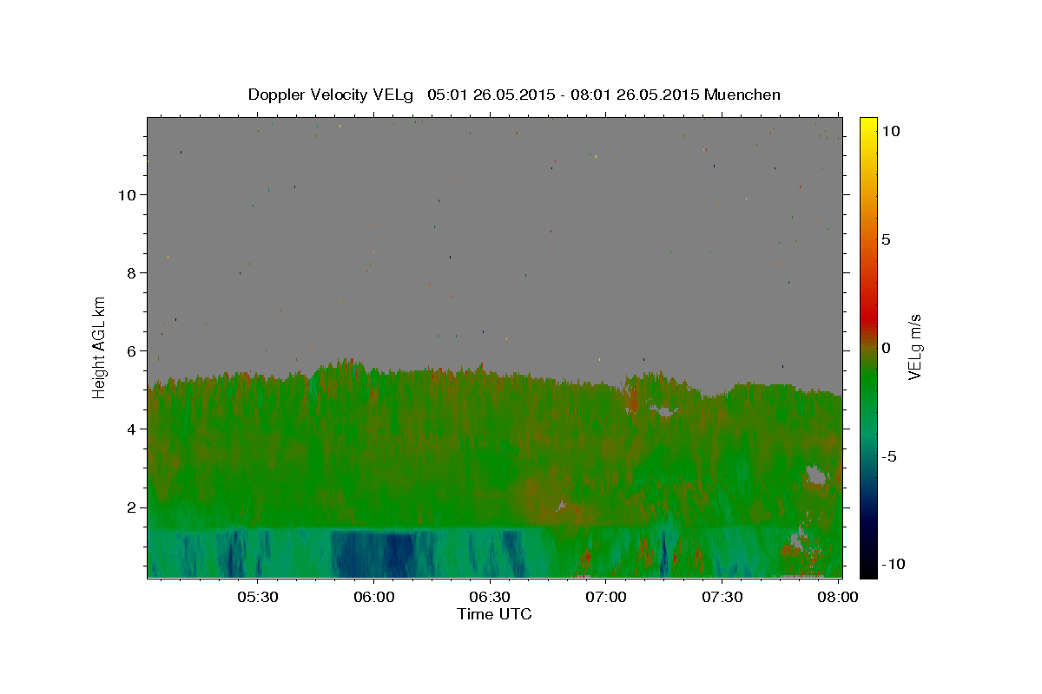Click the gray gap in the data near 07:55
Image resolution: width=1042 pixels, height=694 pixels.
pyautogui.click(x=814, y=475)
